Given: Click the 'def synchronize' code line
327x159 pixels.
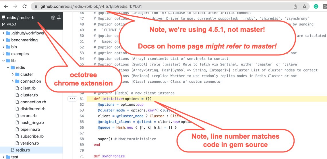Looking at the screenshot, I should pos(109,156).
